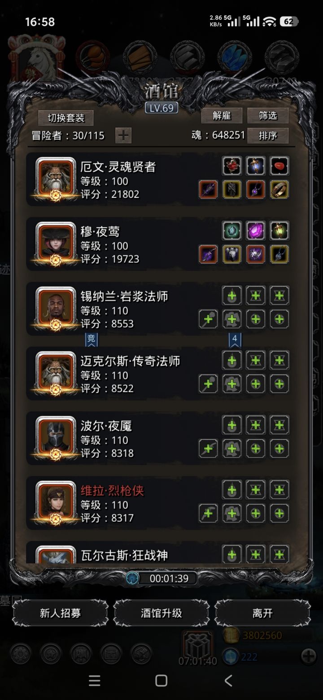Open the 筛选 filter options
The height and width of the screenshot is (700, 323).
(268, 116)
